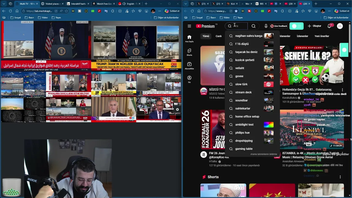The width and height of the screenshot is (352, 198).
Task: Open Sosyal bookmark folder in left browser
Action: click(x=16, y=18)
